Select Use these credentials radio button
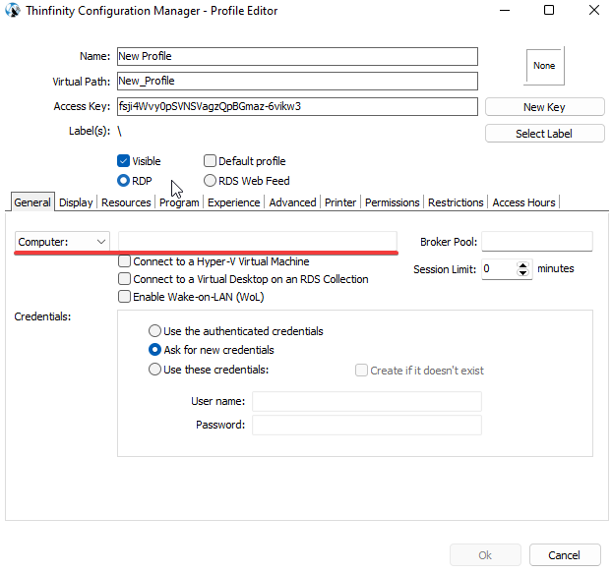This screenshot has width=612, height=573. tap(154, 370)
